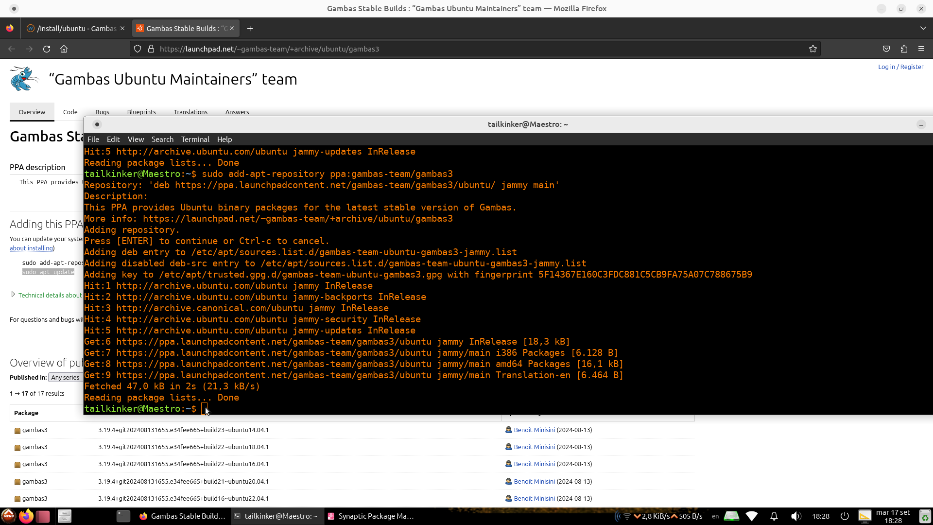The width and height of the screenshot is (933, 525).
Task: Open Benoit Minisini link for ubuntu14.04.1 build
Action: pos(534,430)
